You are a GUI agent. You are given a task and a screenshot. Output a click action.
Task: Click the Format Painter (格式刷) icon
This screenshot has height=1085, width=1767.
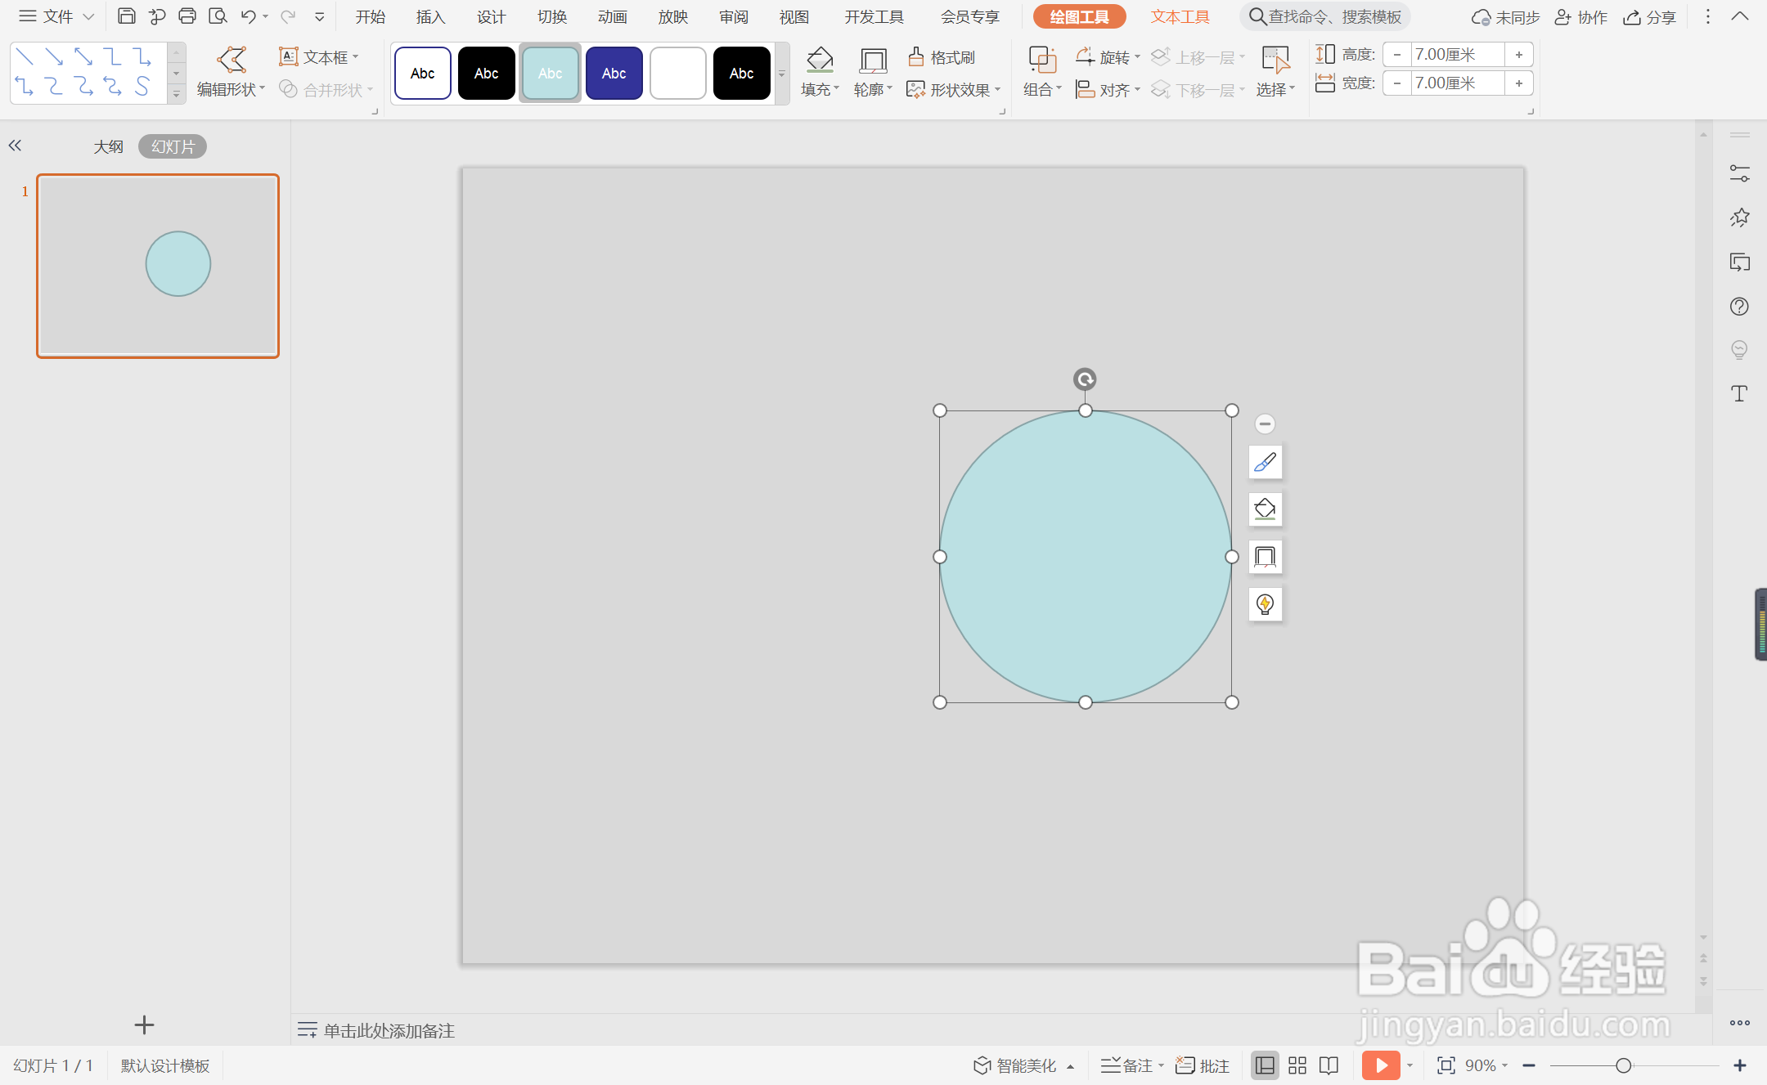pyautogui.click(x=916, y=57)
